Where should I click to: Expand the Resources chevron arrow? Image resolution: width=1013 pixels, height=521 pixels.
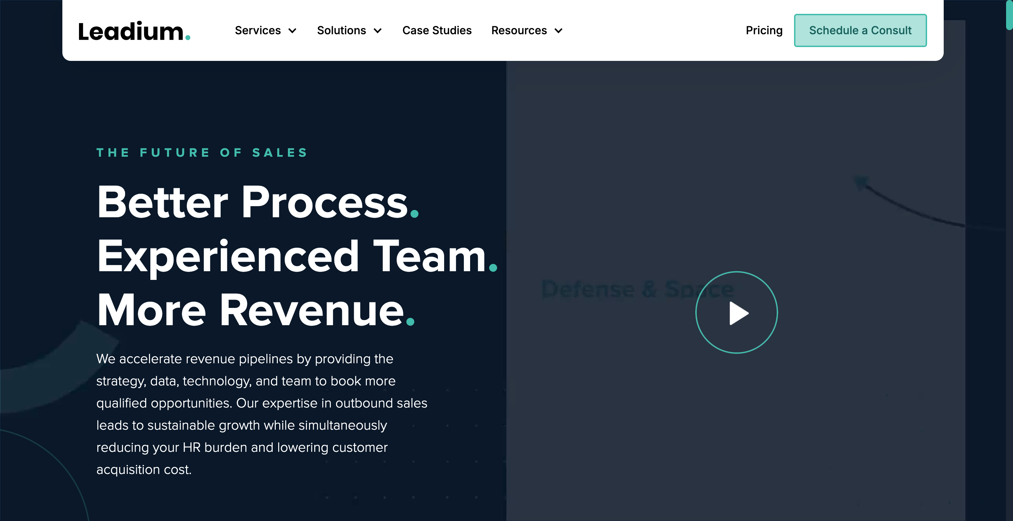click(x=558, y=31)
